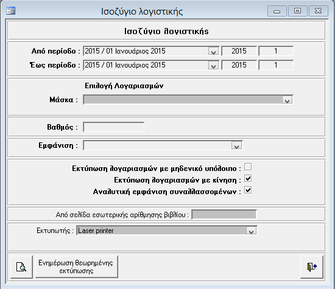The width and height of the screenshot is (335, 289).
Task: Click the form icon in title bar
Action: pos(11,11)
